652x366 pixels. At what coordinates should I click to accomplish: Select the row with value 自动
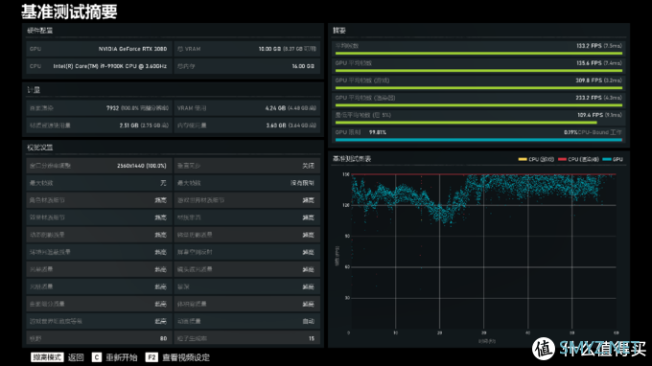[246, 321]
